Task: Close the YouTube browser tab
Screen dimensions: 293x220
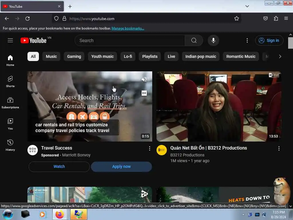Action: (x=59, y=6)
